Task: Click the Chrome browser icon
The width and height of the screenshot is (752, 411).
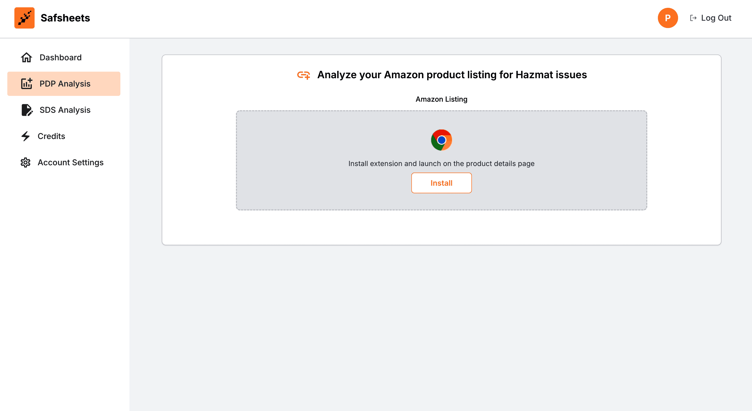Action: (x=441, y=140)
